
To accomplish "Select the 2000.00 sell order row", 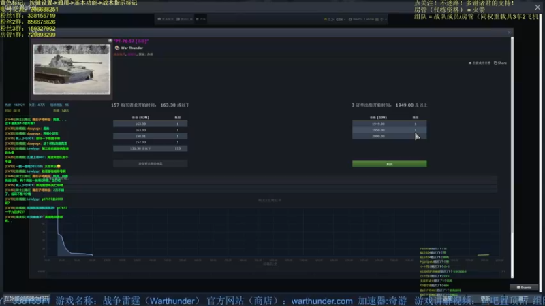I will (x=389, y=136).
